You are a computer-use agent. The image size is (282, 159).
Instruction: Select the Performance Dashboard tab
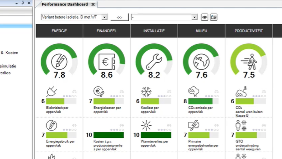65,4
